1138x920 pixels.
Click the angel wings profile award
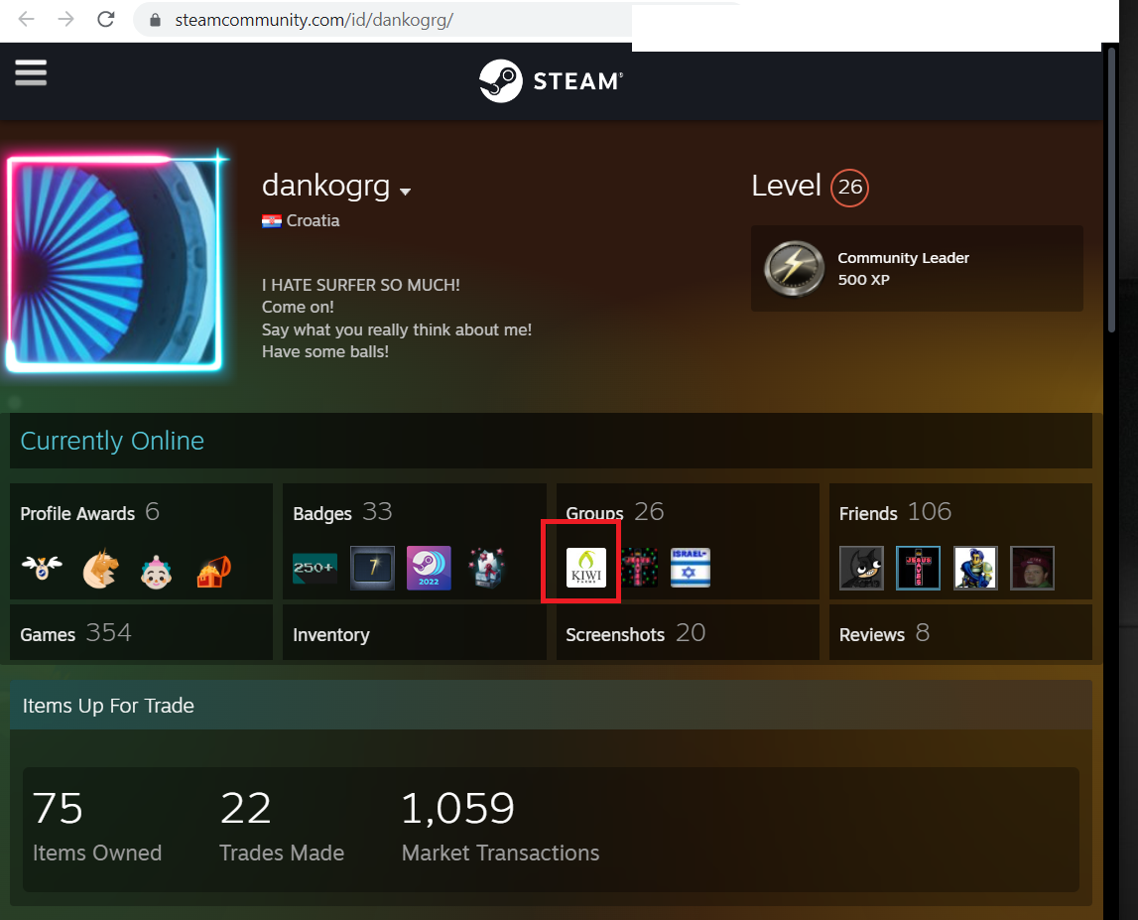point(42,568)
